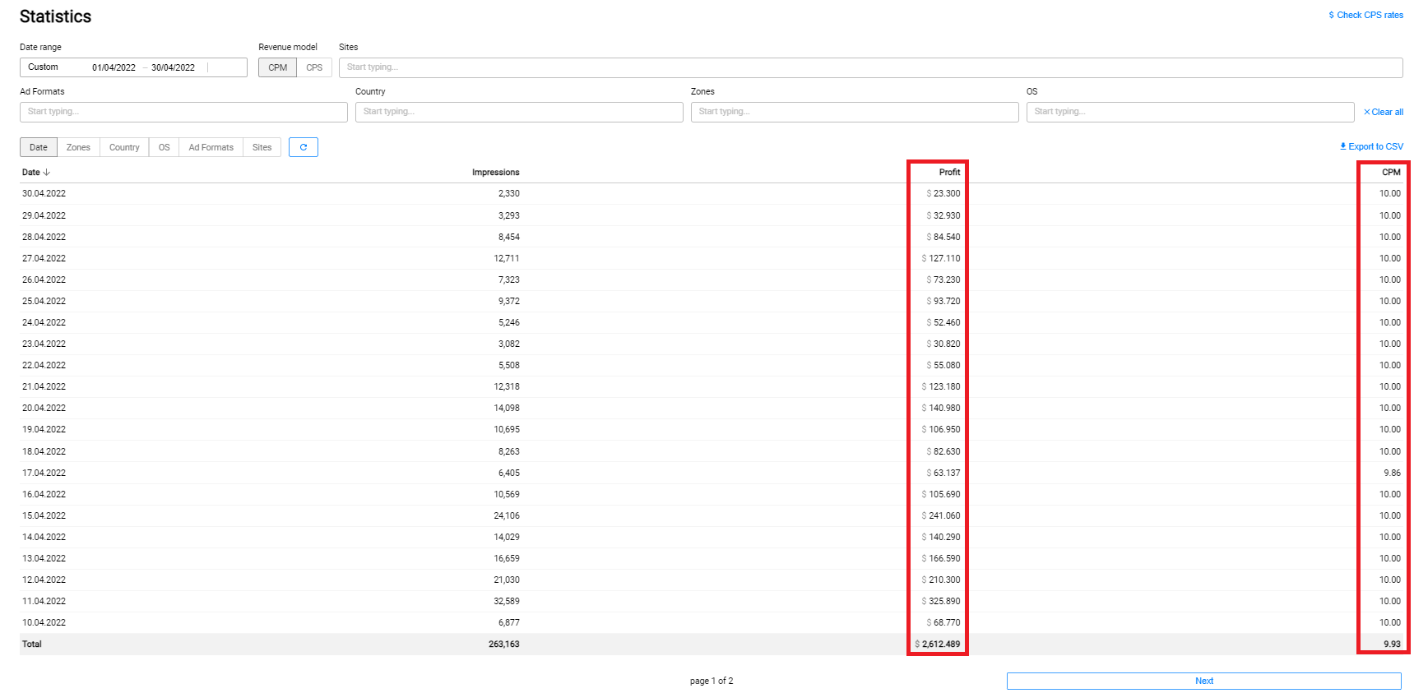Open the Ad Formats filter field
1414x693 pixels.
[183, 112]
